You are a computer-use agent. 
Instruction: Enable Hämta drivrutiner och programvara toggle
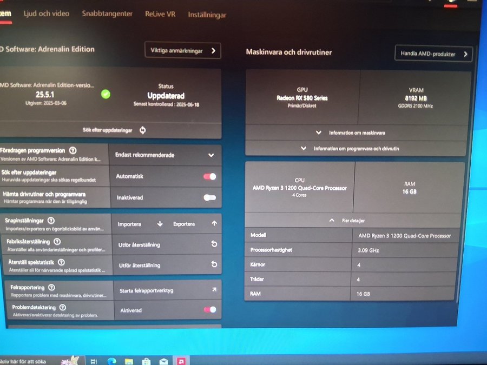[x=209, y=197]
